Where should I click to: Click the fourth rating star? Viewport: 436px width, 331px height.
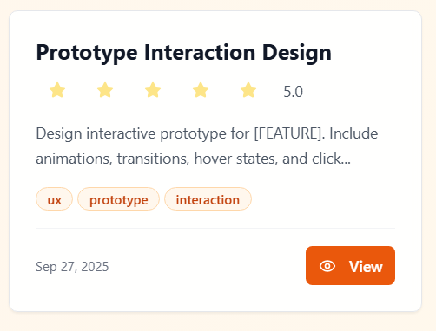click(x=201, y=90)
